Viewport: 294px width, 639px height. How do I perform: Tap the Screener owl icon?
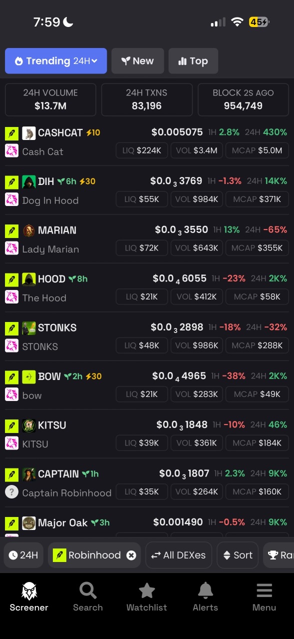tap(29, 590)
